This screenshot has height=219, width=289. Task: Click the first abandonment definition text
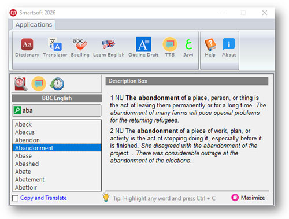pyautogui.click(x=188, y=109)
